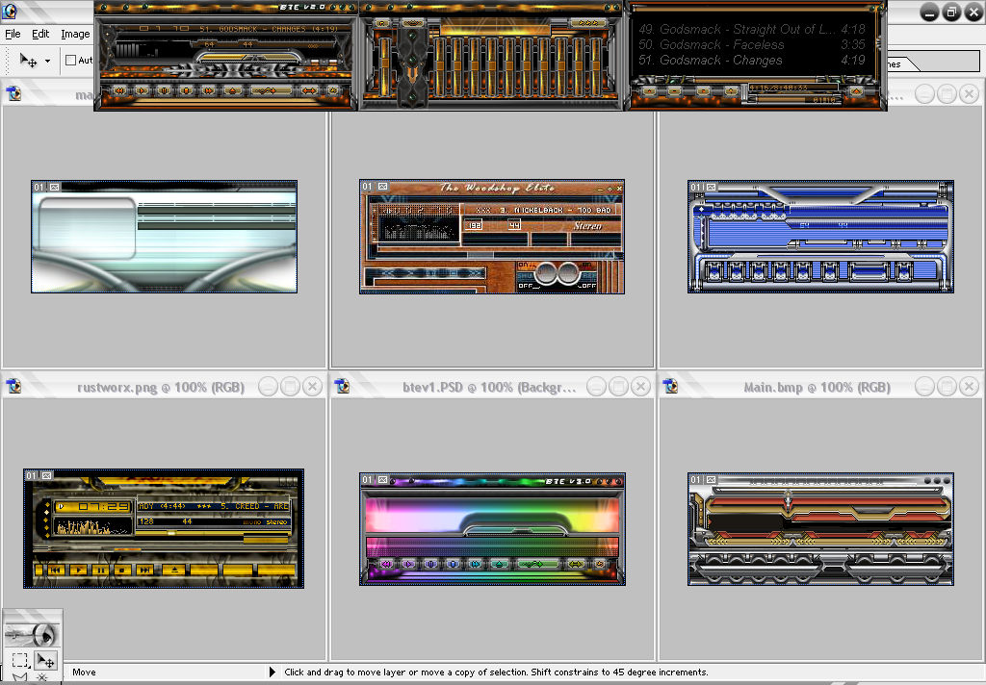
Task: Click the rainbow BTE v3.0 skin image canvas
Action: (x=492, y=529)
